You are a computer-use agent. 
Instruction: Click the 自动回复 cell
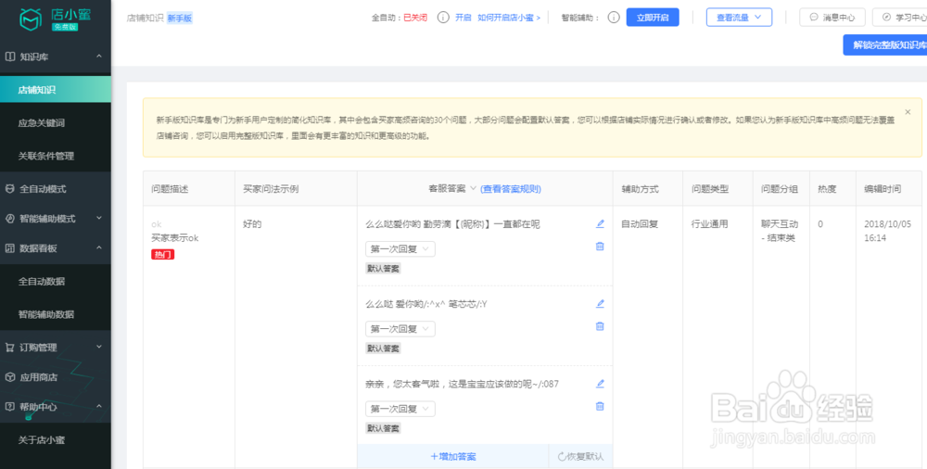[x=639, y=224]
